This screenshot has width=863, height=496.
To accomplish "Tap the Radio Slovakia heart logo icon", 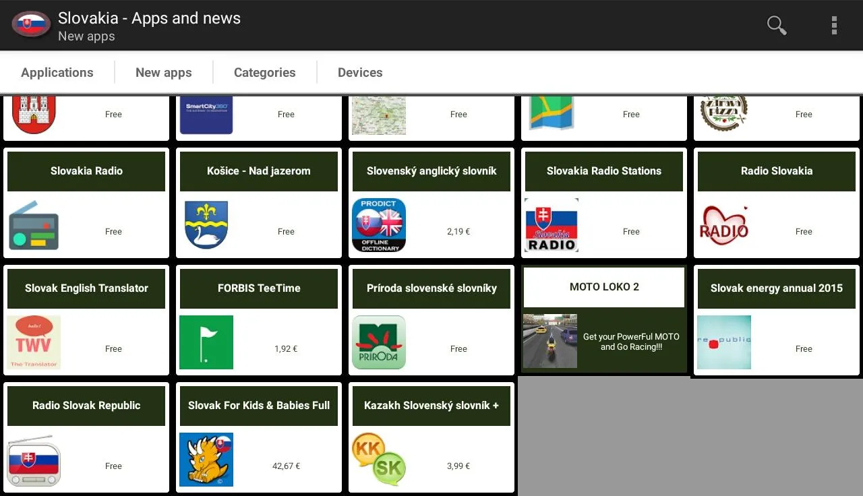I will coord(724,225).
